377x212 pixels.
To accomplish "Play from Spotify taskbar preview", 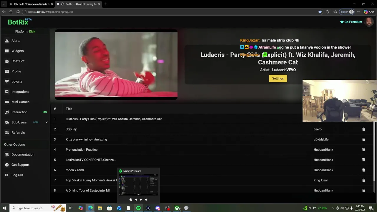I will (x=140, y=200).
